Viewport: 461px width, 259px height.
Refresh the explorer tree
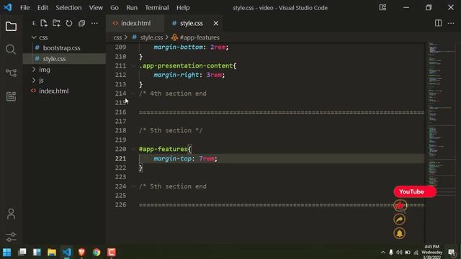(69, 23)
